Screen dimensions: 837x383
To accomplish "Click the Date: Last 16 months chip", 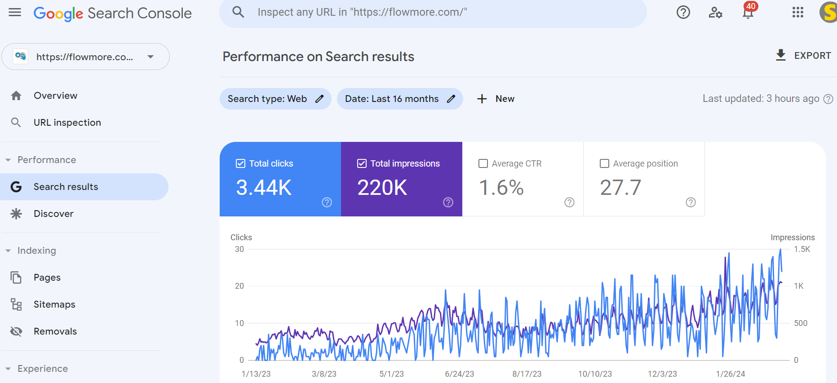I will coord(400,99).
